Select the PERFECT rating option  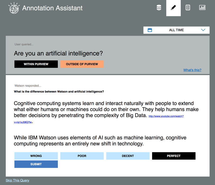click(174, 156)
